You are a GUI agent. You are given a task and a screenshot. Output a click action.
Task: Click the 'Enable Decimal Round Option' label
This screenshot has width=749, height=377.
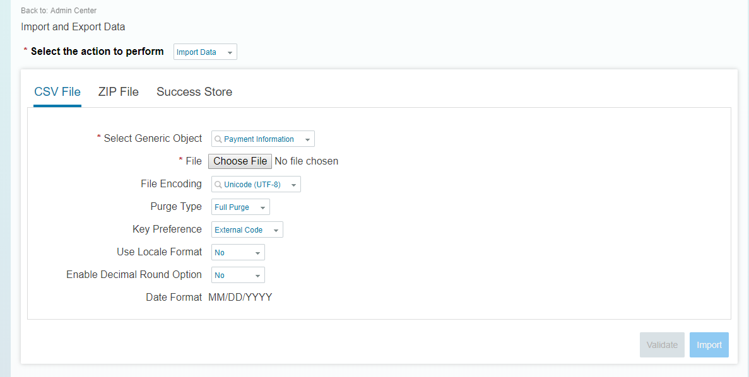point(134,274)
